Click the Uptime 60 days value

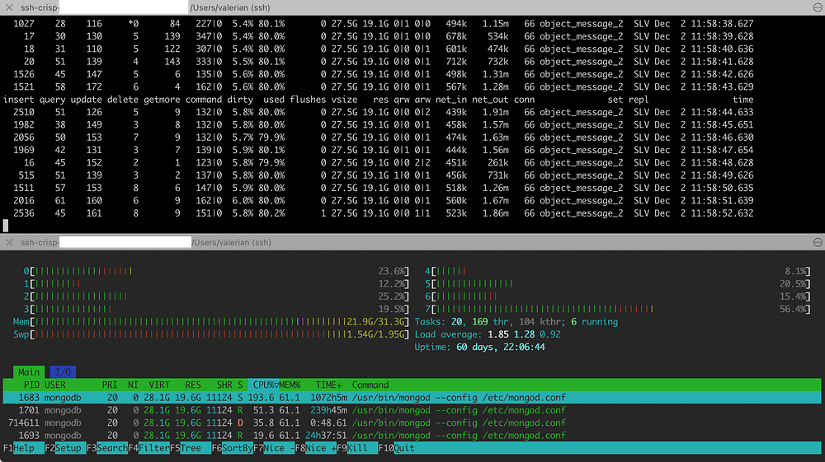[x=501, y=347]
